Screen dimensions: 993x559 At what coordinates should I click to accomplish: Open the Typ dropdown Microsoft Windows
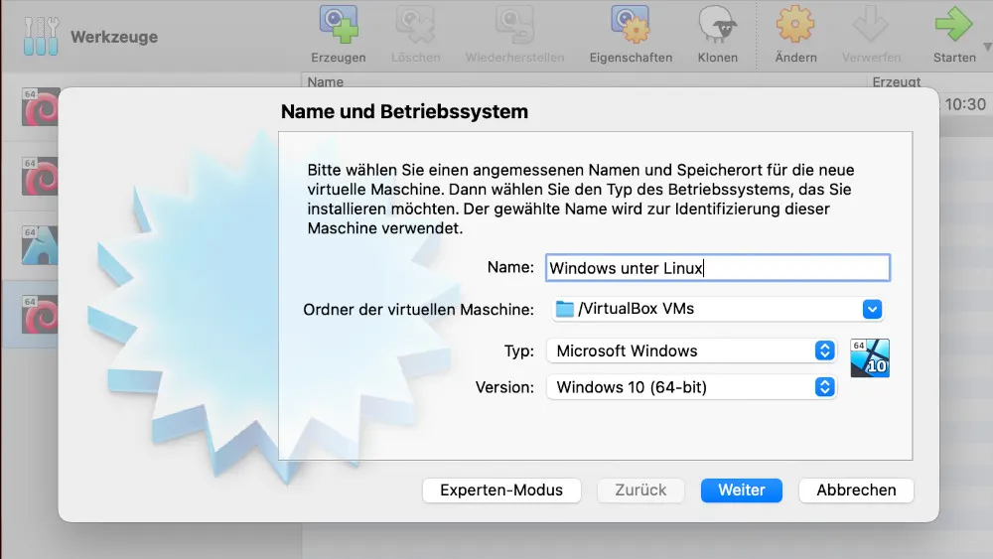[691, 350]
